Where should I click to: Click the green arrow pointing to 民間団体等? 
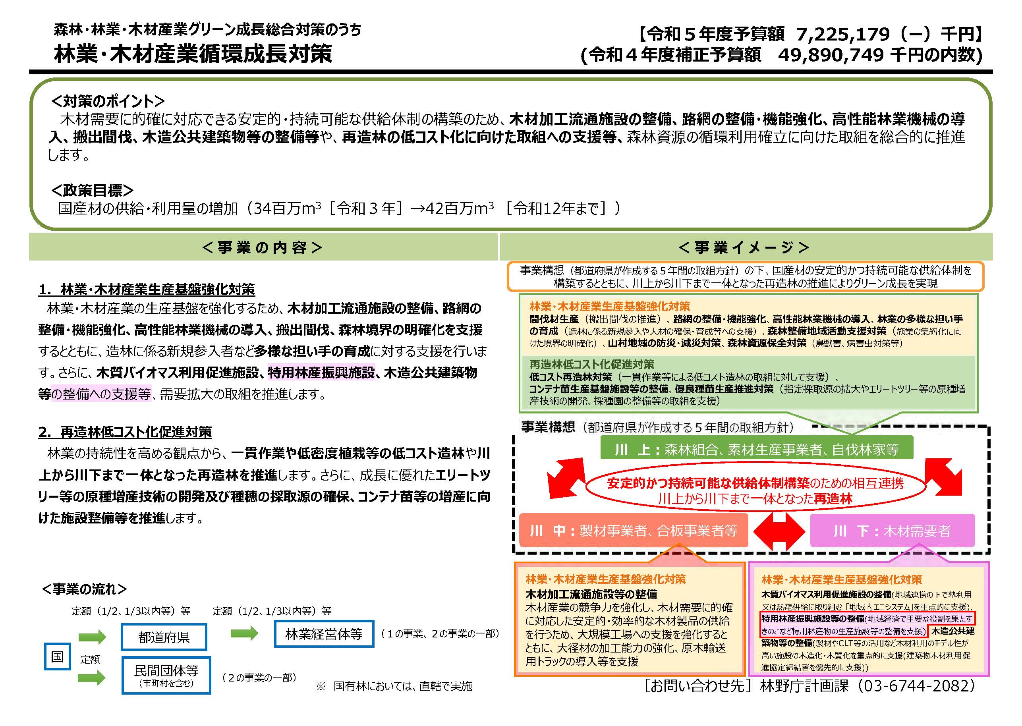click(92, 678)
